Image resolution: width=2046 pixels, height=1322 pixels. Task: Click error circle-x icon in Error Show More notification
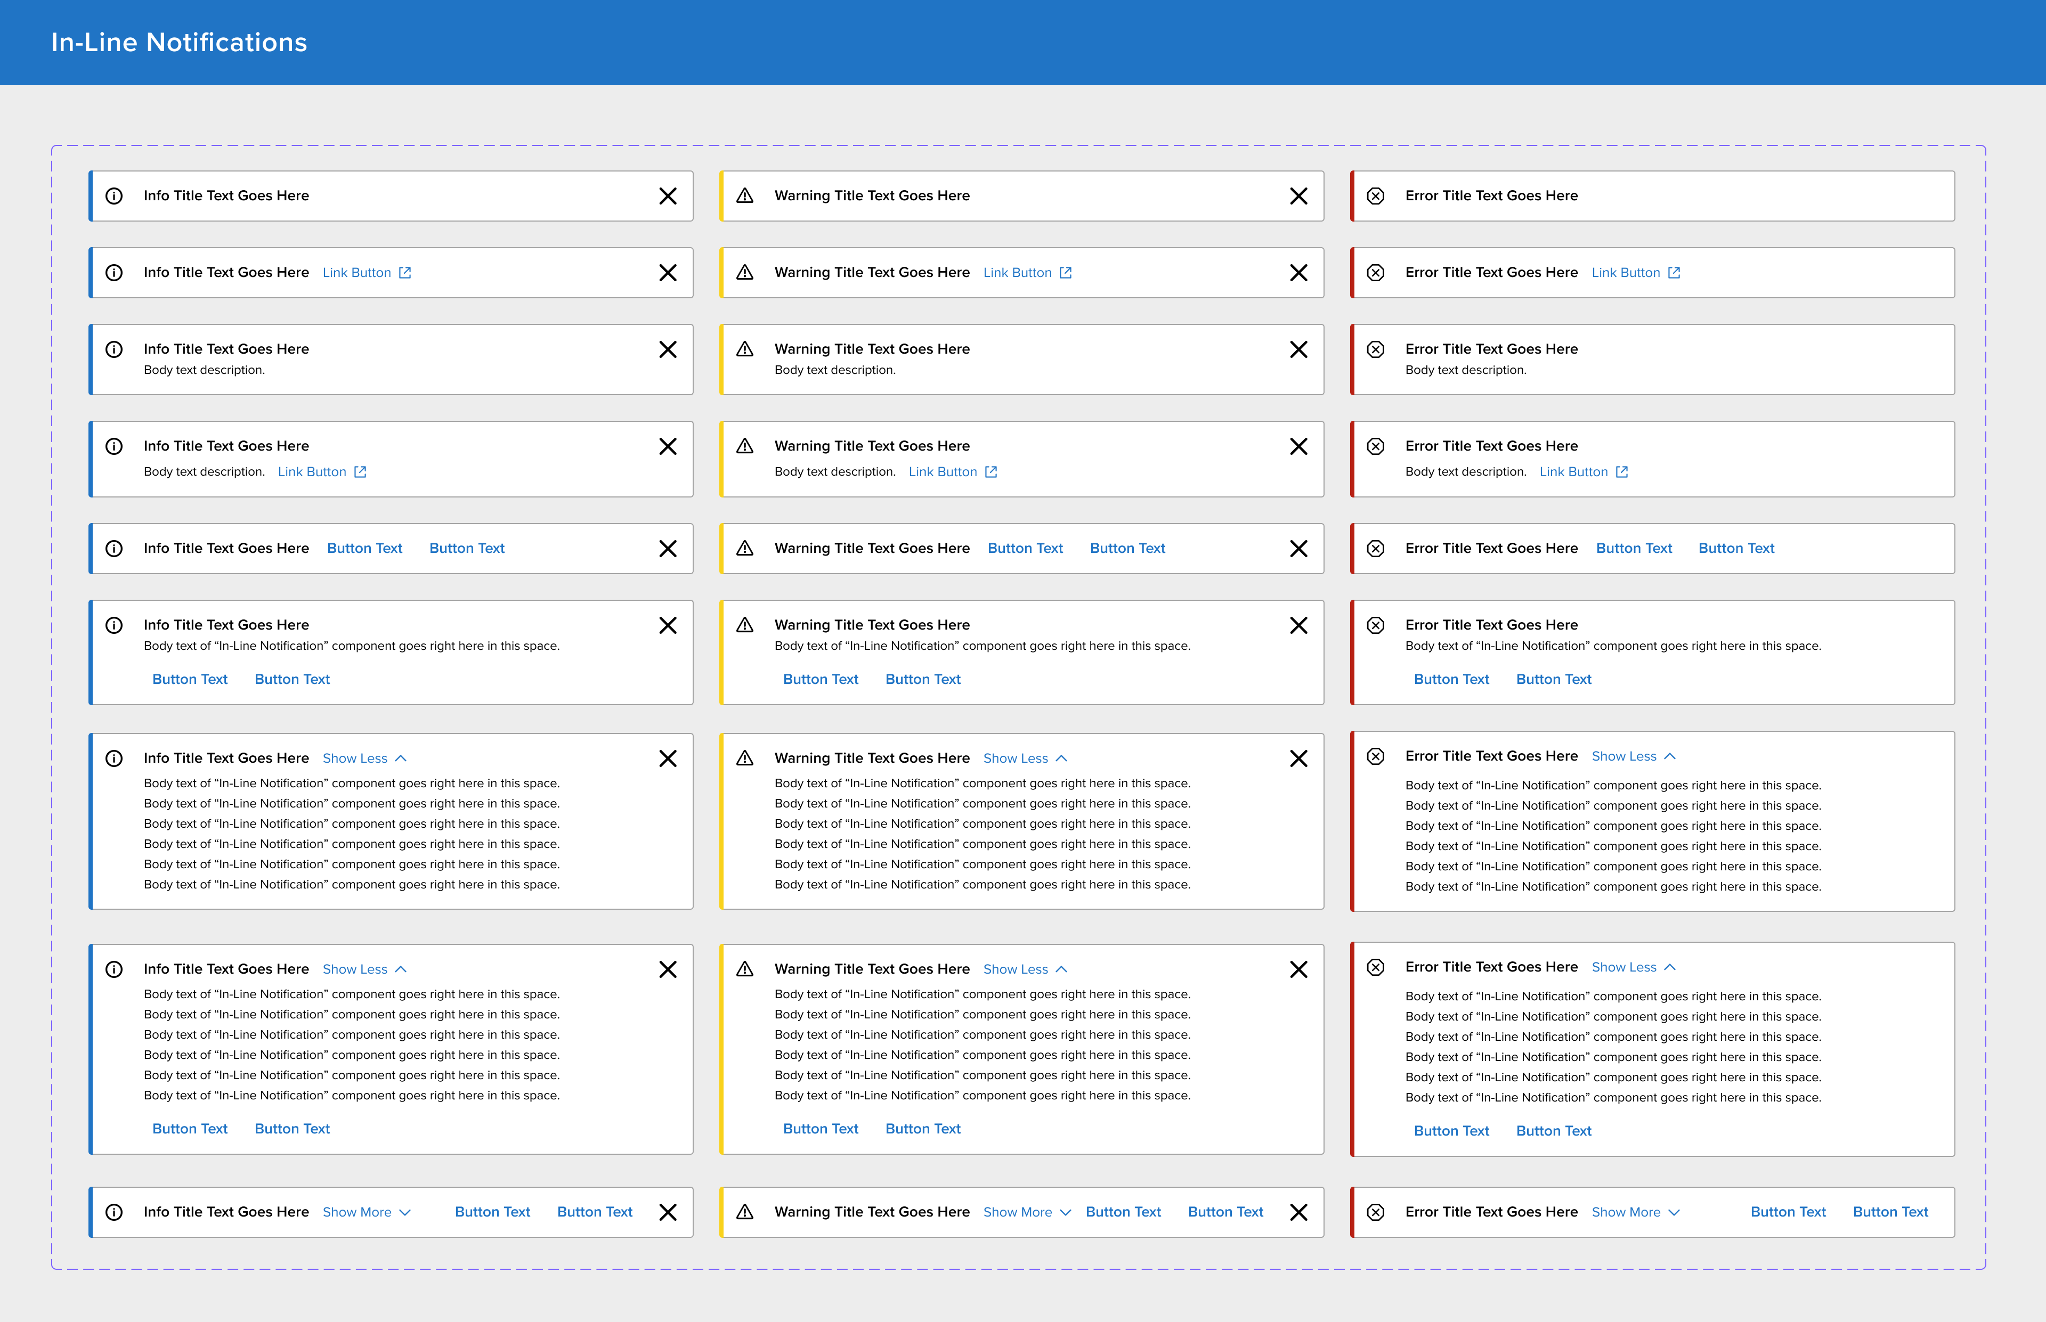(x=1375, y=1212)
